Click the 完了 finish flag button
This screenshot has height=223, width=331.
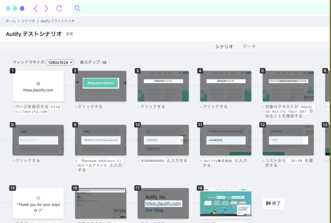[x=273, y=203]
